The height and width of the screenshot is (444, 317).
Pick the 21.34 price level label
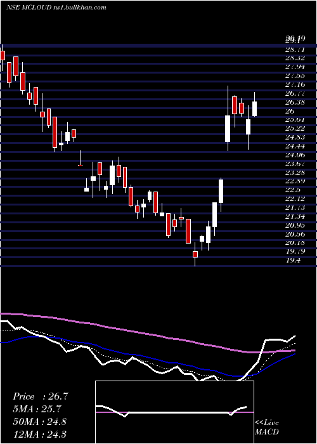(x=295, y=217)
